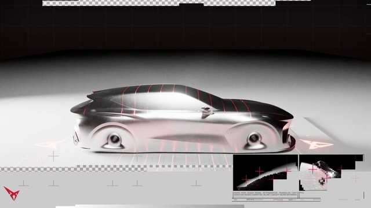The height and width of the screenshot is (208, 371).
Task: Click the red 'APPROVED' label under the caption
Action: pyautogui.click(x=278, y=200)
